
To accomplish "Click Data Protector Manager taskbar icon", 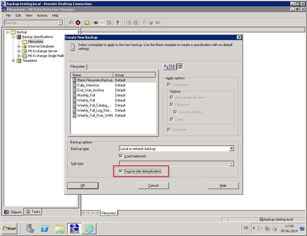I will click(74, 228).
